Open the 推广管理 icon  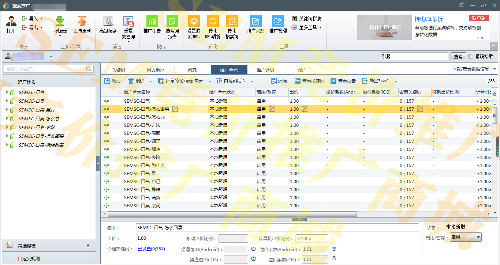(278, 22)
